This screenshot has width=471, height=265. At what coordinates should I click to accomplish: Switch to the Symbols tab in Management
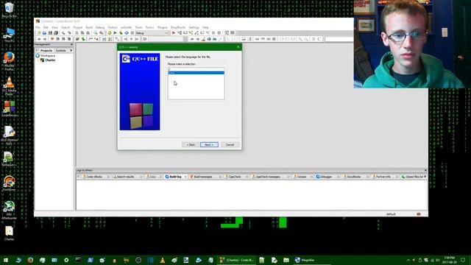tap(61, 51)
